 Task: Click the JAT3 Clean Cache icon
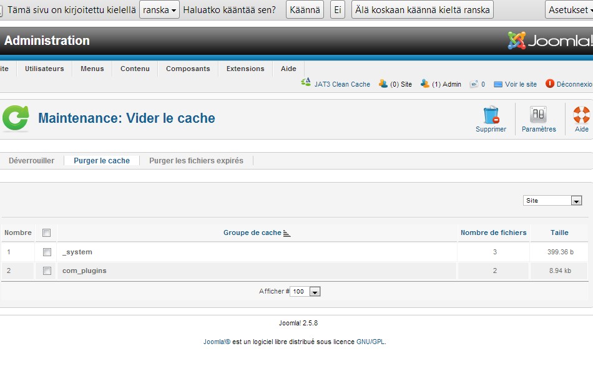click(x=306, y=84)
